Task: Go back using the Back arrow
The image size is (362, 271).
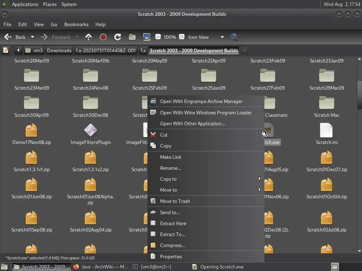Action: [x=14, y=37]
